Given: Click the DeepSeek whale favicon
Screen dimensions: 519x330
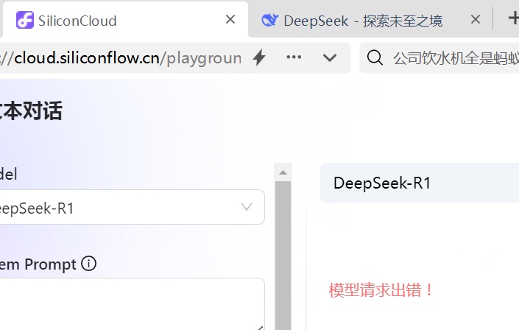Looking at the screenshot, I should 269,20.
